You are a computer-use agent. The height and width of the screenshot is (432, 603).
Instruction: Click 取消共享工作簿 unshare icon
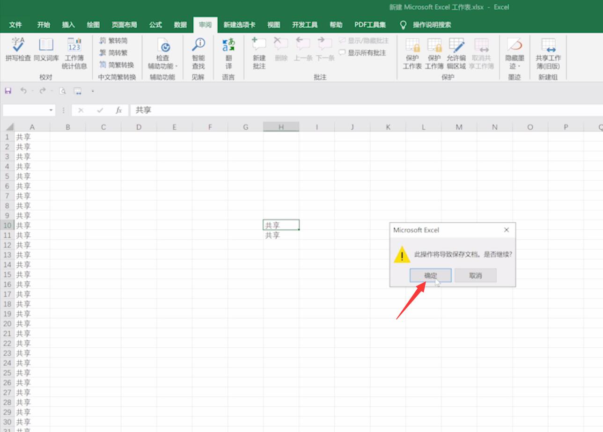481,45
